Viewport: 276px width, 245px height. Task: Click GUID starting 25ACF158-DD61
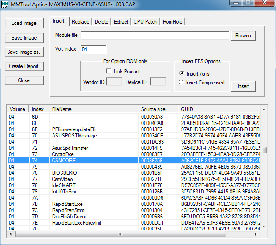[x=220, y=173]
